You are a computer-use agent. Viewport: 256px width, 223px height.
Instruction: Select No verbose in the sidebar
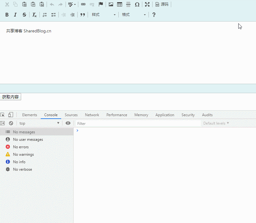point(37,169)
